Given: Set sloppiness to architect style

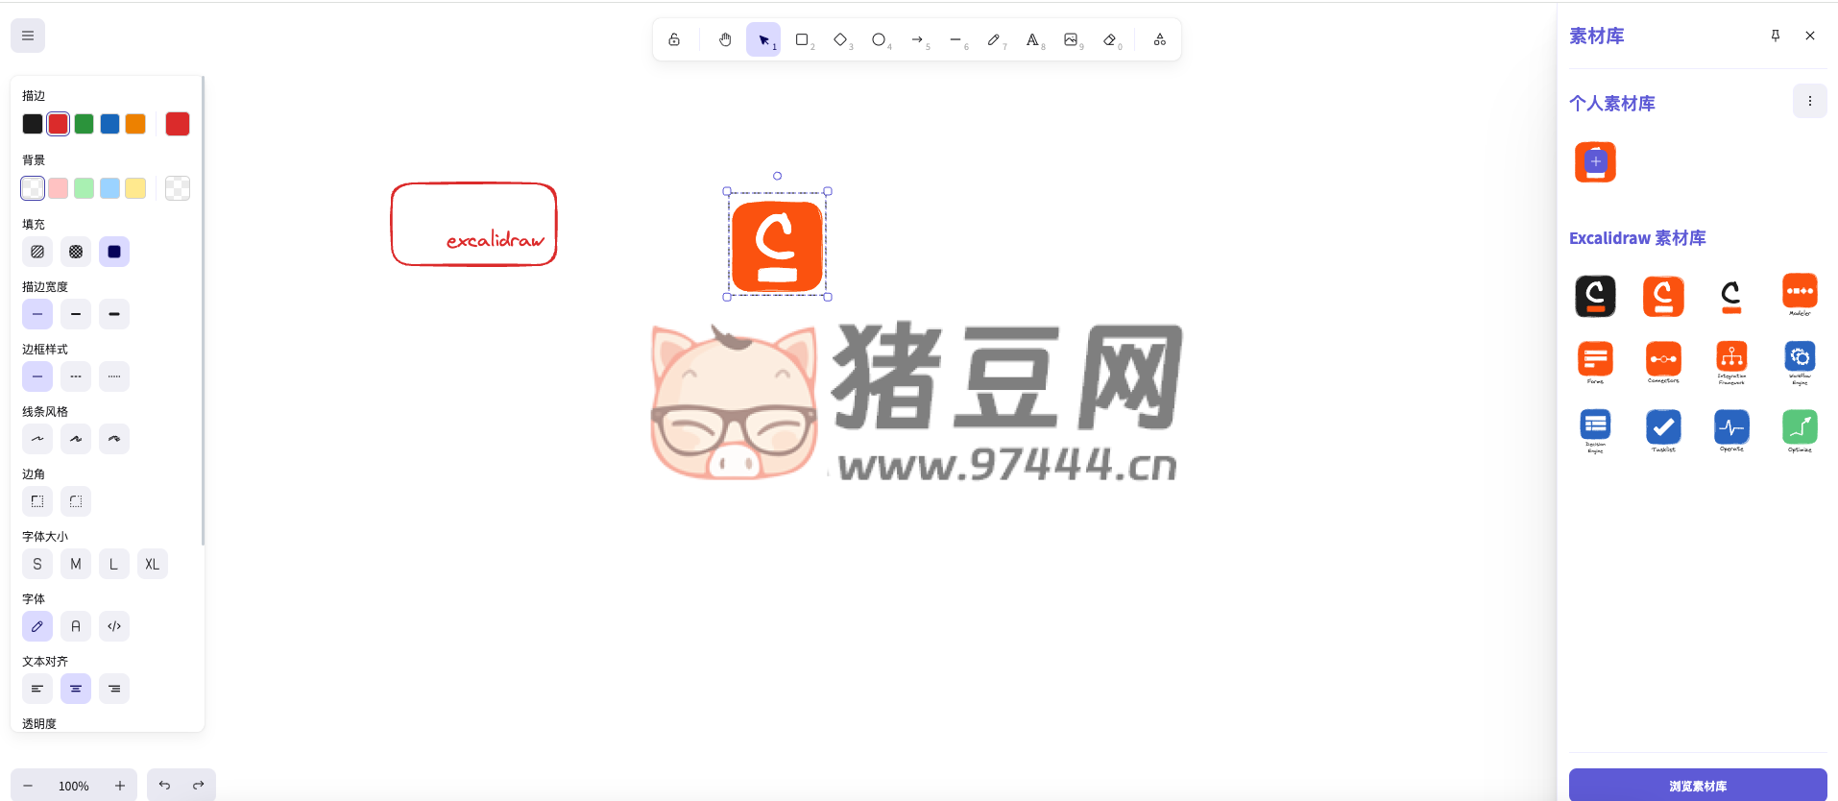Looking at the screenshot, I should (37, 439).
